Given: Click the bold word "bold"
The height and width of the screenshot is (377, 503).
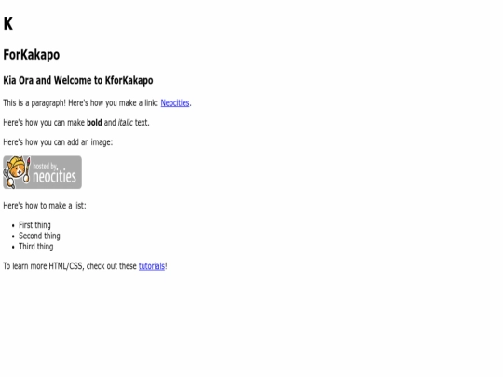Looking at the screenshot, I should click(x=94, y=123).
